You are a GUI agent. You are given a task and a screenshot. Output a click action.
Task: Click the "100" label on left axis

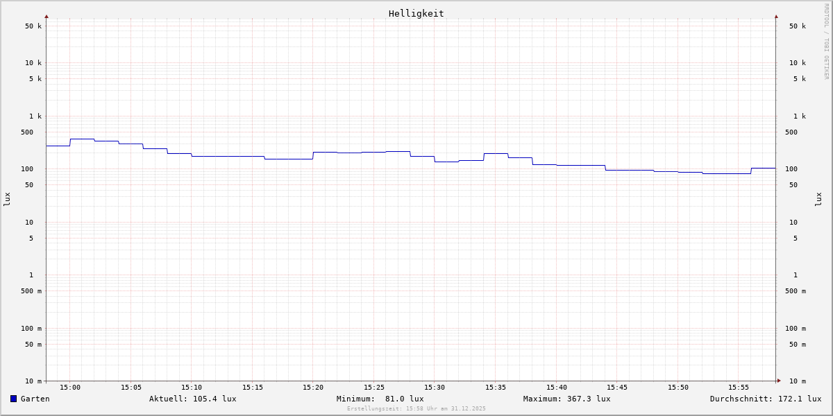coord(27,169)
